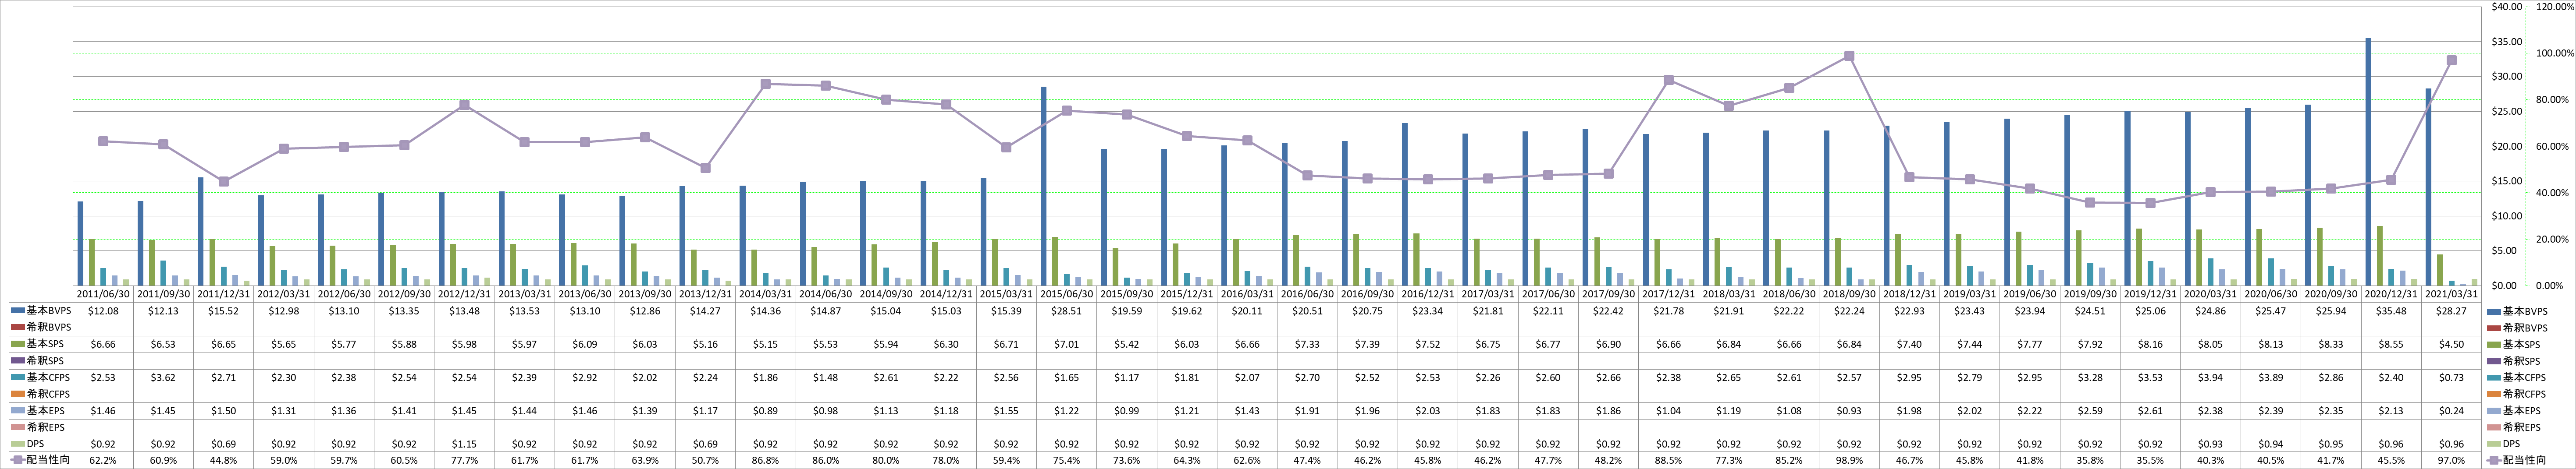Viewport: 2576px width, 469px height.
Task: Select the 97.0% payout ratio cell
Action: point(2451,460)
